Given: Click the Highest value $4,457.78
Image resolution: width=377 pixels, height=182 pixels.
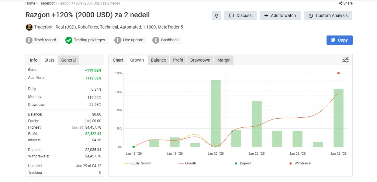Looking at the screenshot, I should click(93, 127).
